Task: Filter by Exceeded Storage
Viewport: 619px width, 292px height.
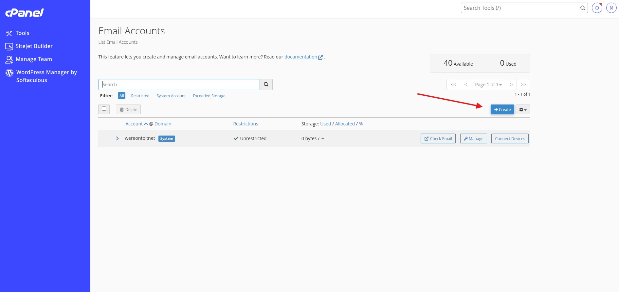Action: [x=209, y=96]
